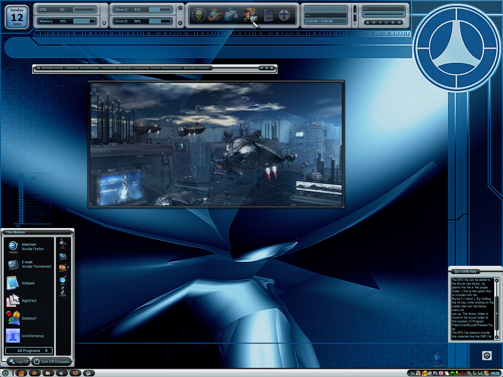Click the E-mail Mozilla Thunderbird entry
The width and height of the screenshot is (503, 377).
(x=29, y=264)
